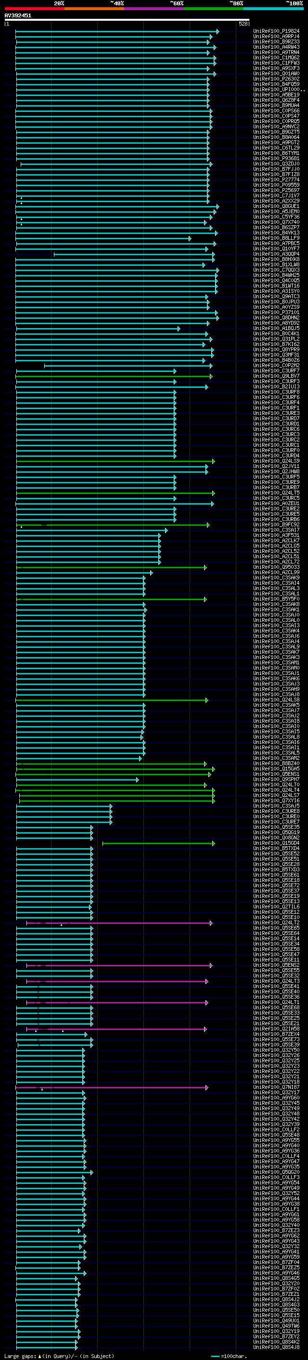Click UniRef100_Q8GUE1 label
The image size is (308, 1360).
click(276, 206)
